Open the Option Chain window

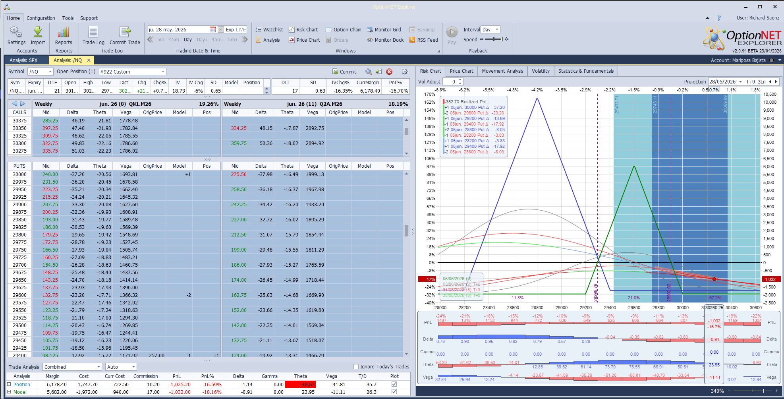[343, 29]
